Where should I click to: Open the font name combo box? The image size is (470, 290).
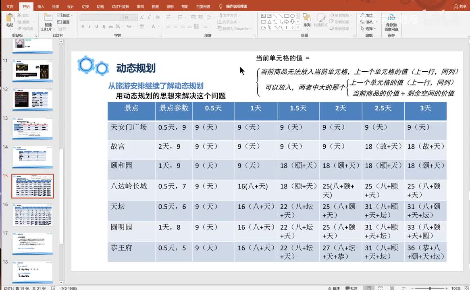pos(101,17)
